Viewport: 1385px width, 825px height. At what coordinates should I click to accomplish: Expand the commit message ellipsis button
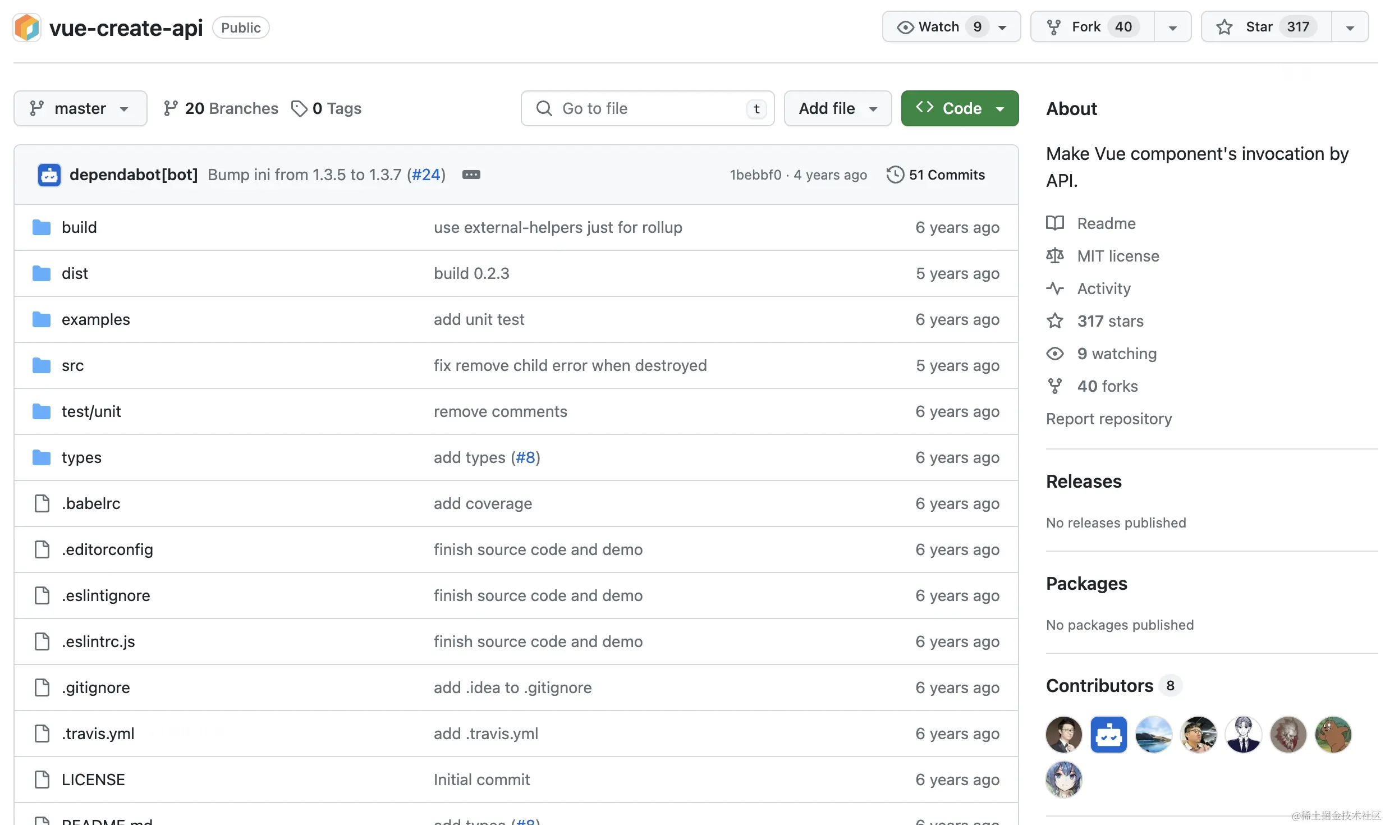coord(471,175)
